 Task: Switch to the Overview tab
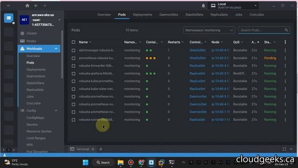point(104,14)
